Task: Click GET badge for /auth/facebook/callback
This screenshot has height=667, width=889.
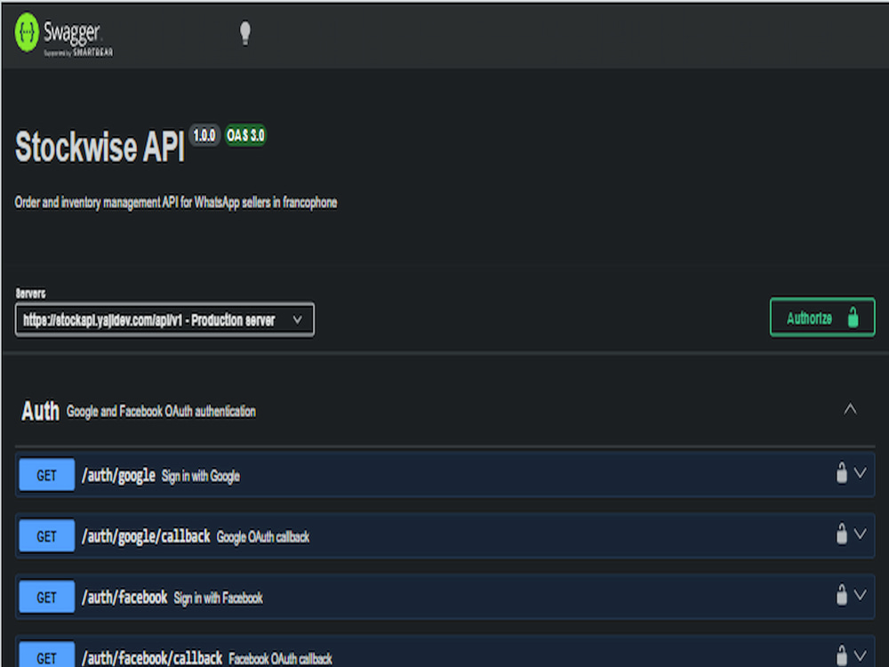Action: (x=46, y=655)
